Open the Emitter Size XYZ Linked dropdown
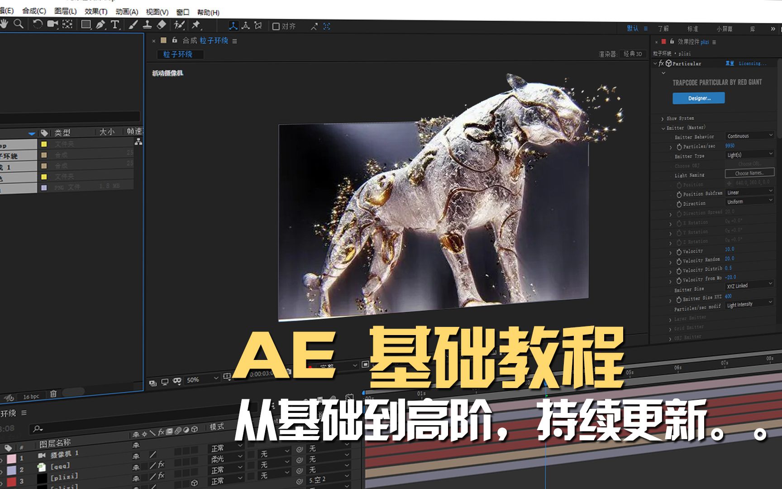The height and width of the screenshot is (489, 782). click(749, 285)
